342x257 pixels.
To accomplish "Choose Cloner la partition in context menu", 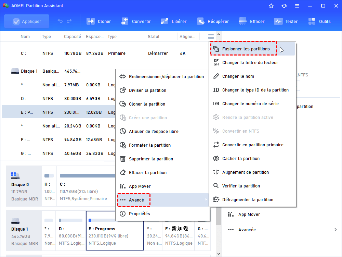I will [x=162, y=104].
